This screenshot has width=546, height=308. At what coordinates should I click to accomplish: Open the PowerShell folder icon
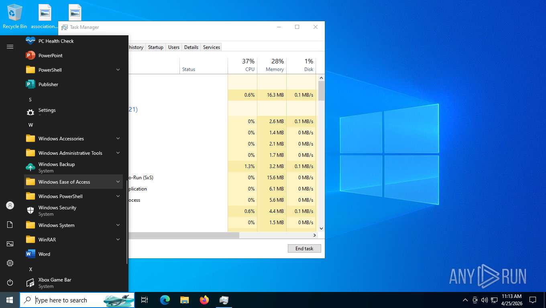[31, 70]
